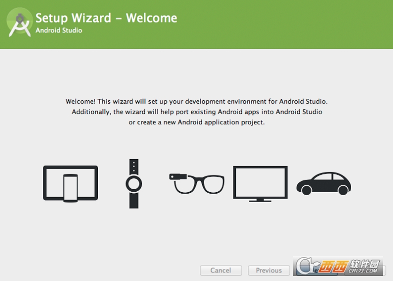Click the Android Wear watch icon

tap(133, 184)
